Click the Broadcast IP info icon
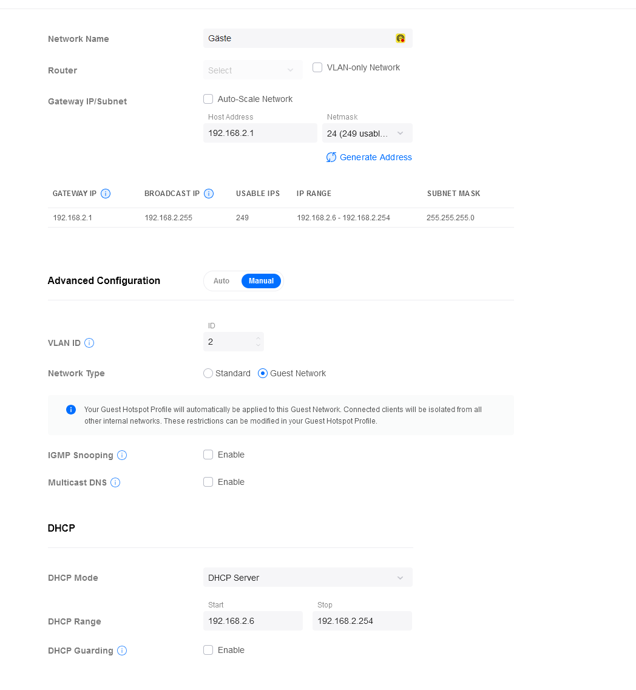The width and height of the screenshot is (636, 690). pyautogui.click(x=209, y=194)
